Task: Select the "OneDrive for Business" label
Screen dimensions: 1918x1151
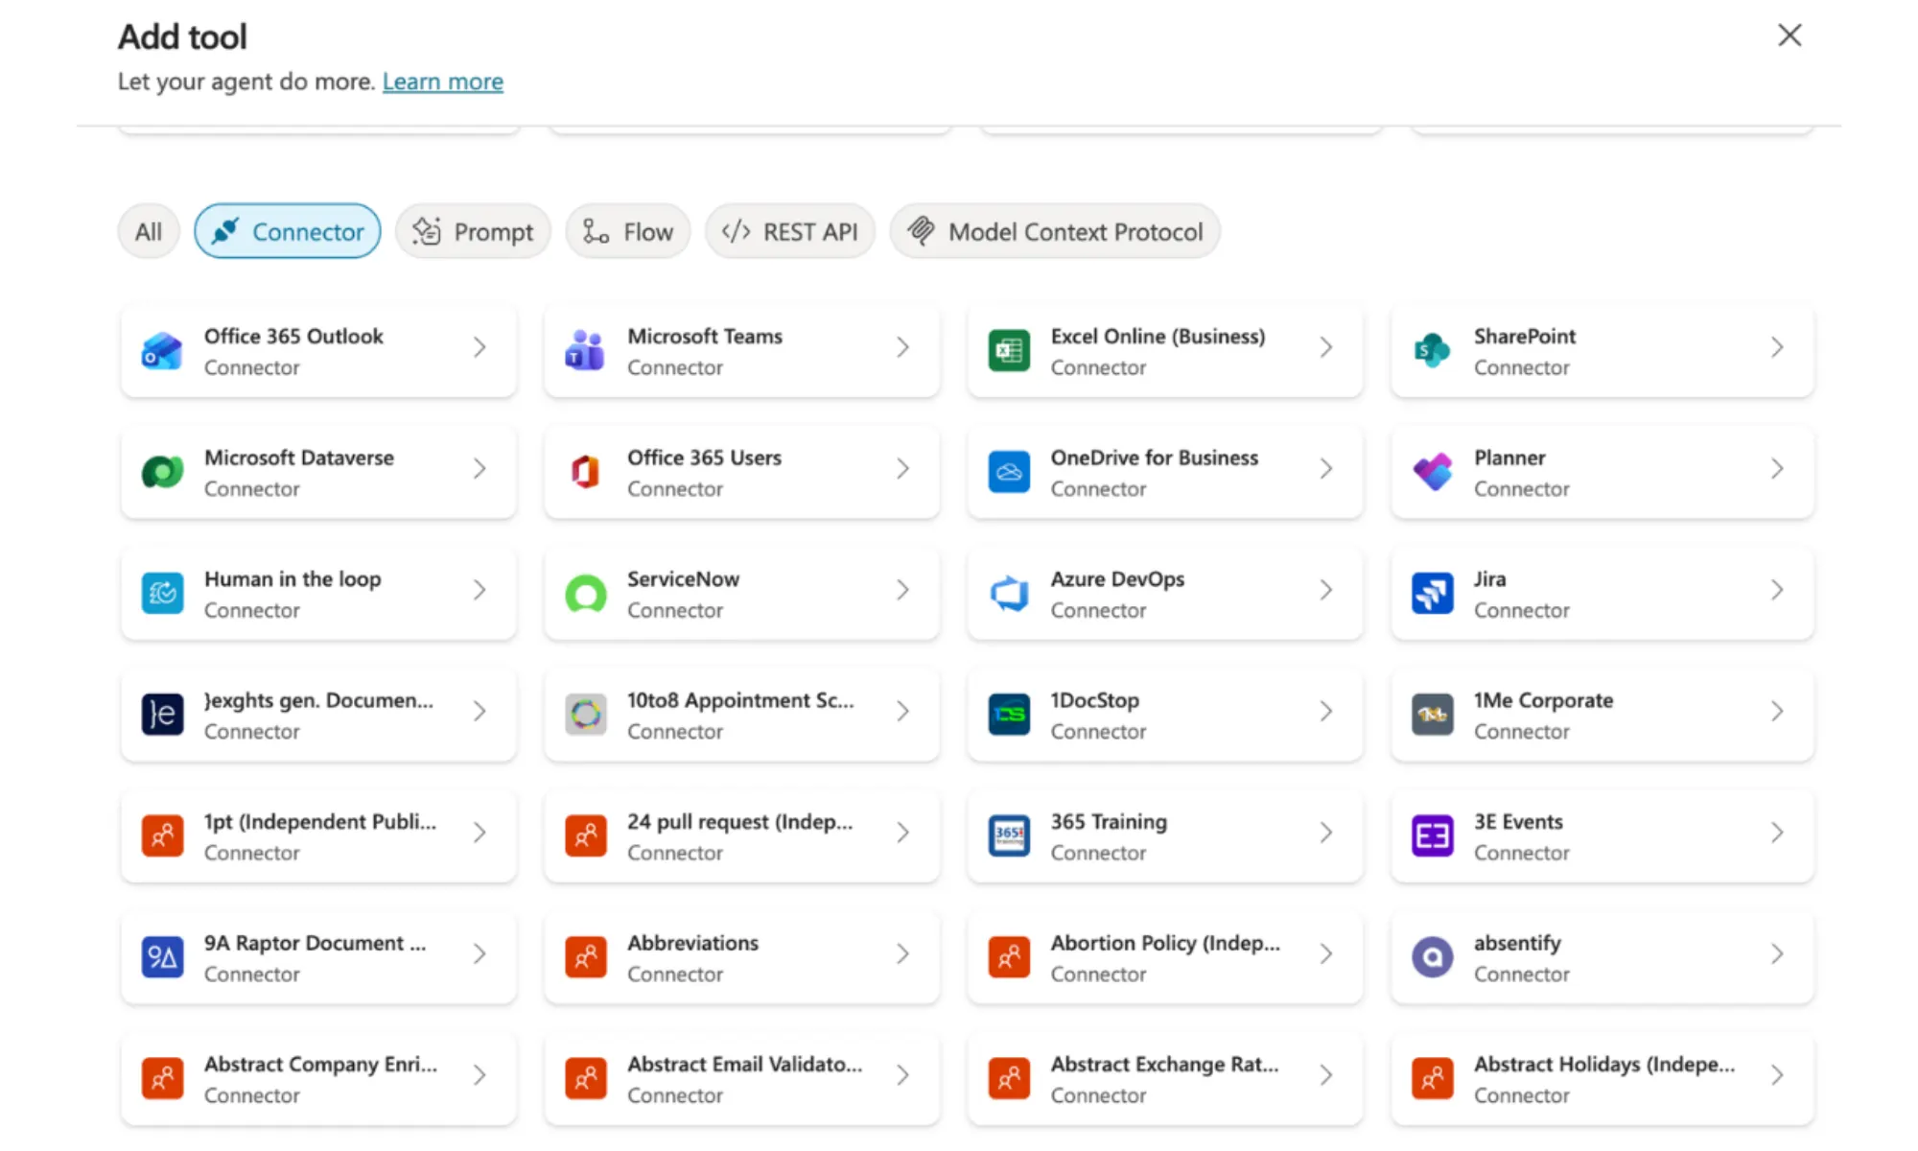Action: point(1155,458)
